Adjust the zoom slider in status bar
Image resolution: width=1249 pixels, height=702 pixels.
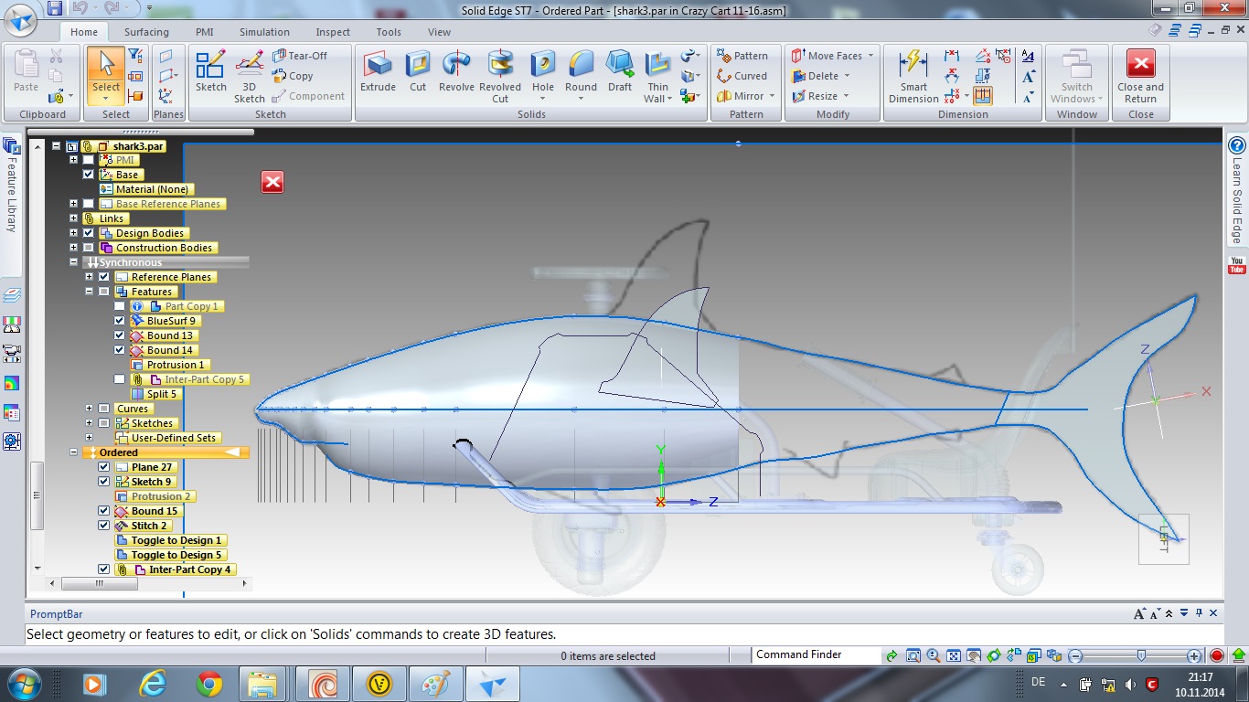point(1139,655)
